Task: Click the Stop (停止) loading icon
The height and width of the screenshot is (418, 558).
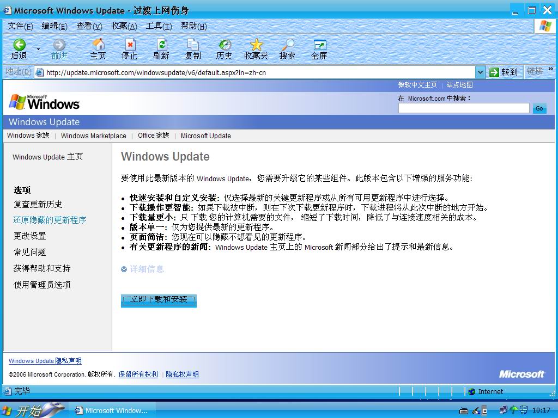Action: (x=130, y=45)
